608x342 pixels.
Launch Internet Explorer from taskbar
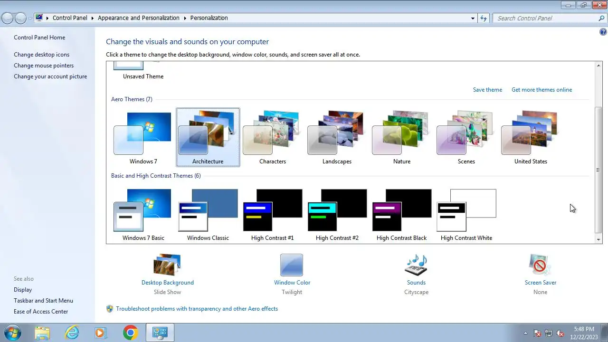72,332
